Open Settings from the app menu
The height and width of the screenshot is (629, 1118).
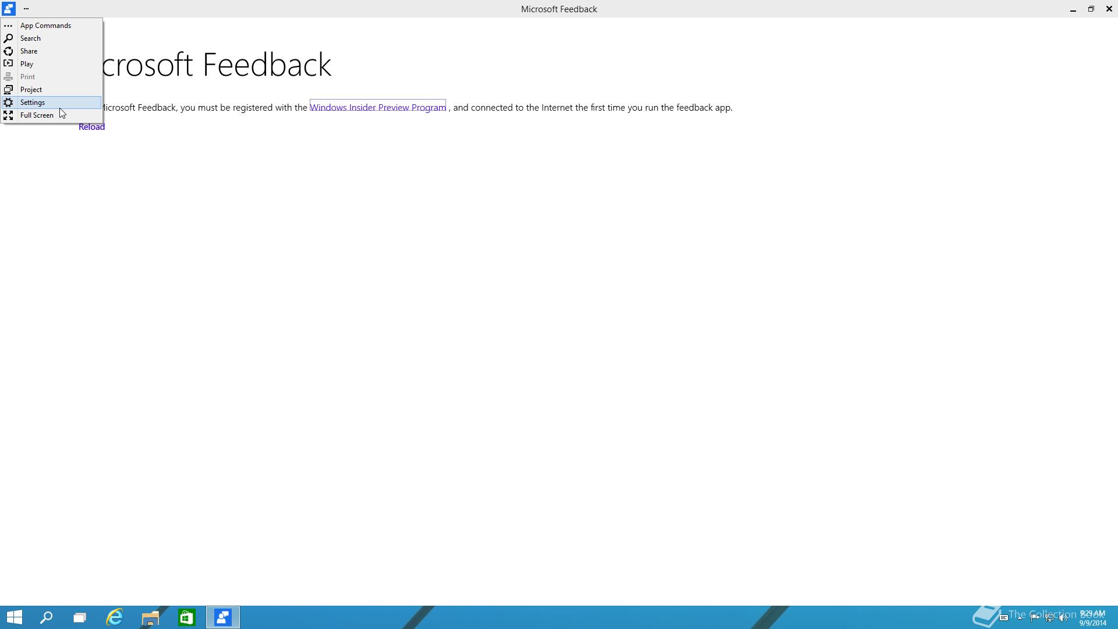52,103
